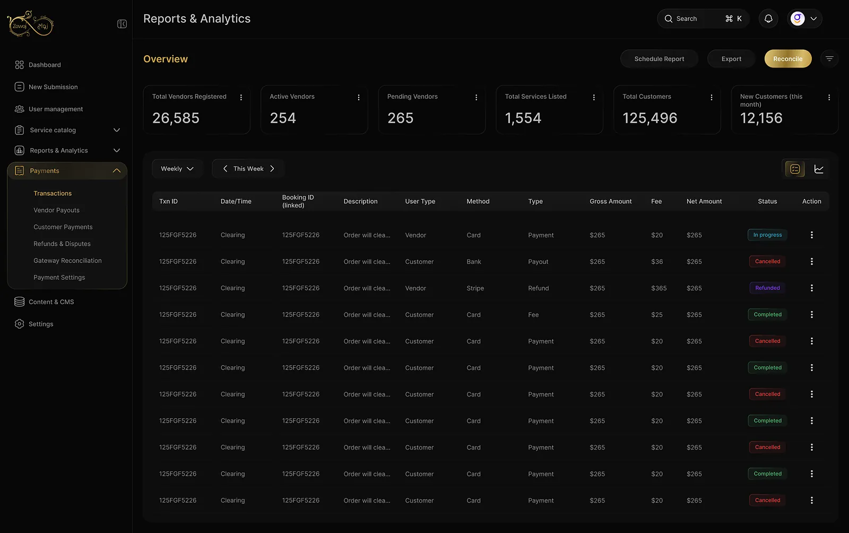Click the gold Reconcile button
849x533 pixels.
pyautogui.click(x=788, y=59)
